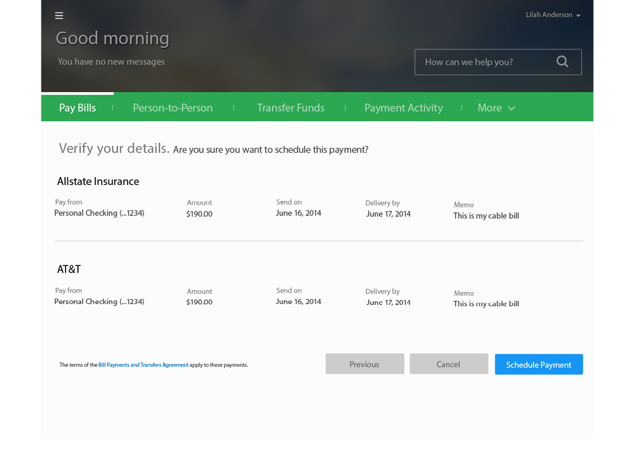
Task: Click AT&T memo 'This is my cable bill'
Action: click(x=486, y=304)
